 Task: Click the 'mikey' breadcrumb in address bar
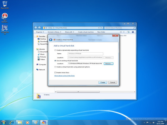[50, 28]
